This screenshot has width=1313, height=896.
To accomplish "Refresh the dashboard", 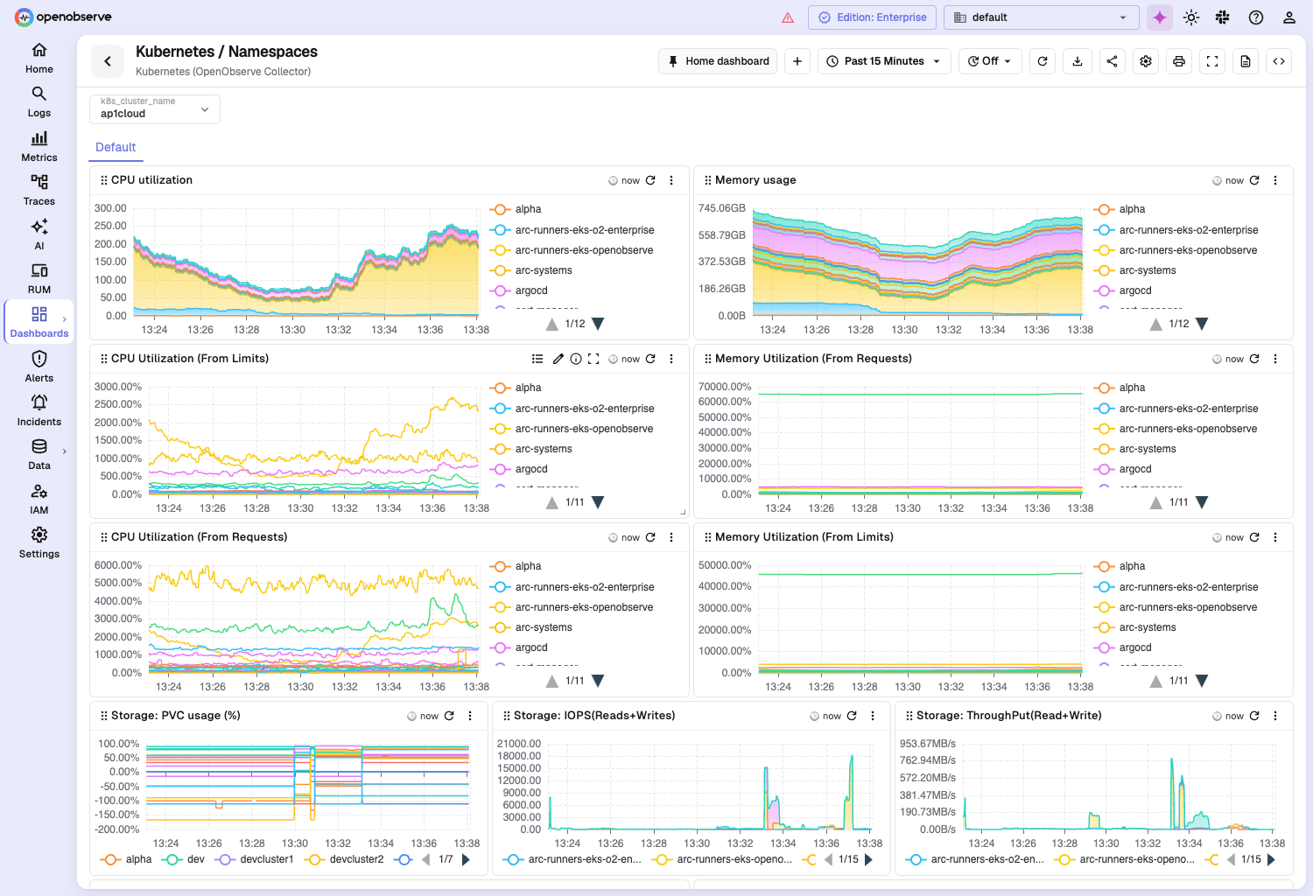I will (1043, 61).
